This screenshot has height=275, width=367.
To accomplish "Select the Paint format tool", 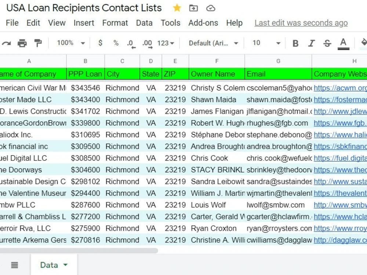I will coord(37,43).
